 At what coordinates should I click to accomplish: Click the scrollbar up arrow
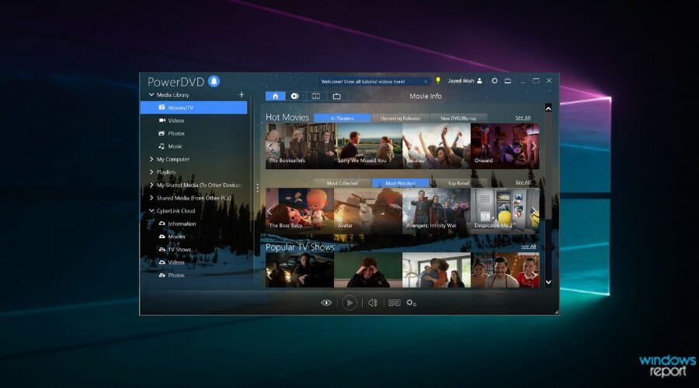click(x=548, y=108)
